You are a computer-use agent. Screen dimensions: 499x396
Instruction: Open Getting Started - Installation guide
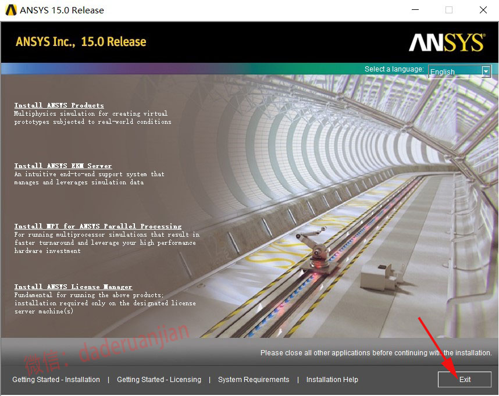coord(56,380)
